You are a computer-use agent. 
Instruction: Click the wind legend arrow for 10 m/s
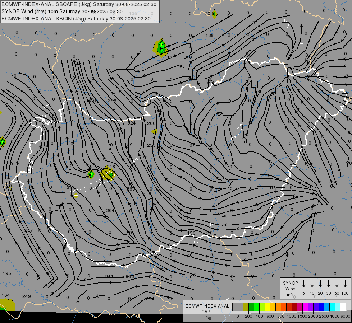point(312,284)
